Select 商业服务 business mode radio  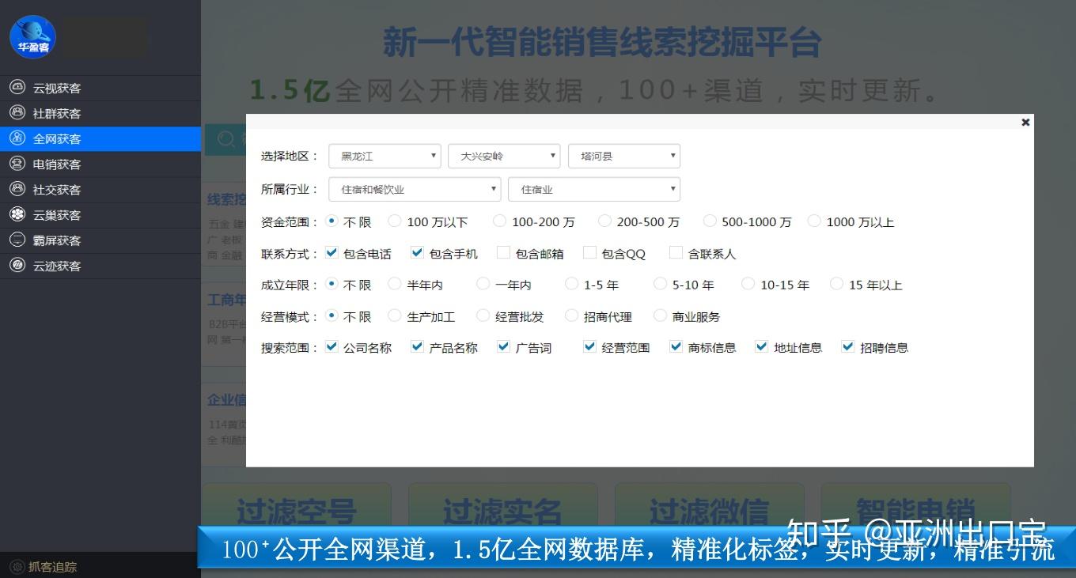(x=660, y=315)
